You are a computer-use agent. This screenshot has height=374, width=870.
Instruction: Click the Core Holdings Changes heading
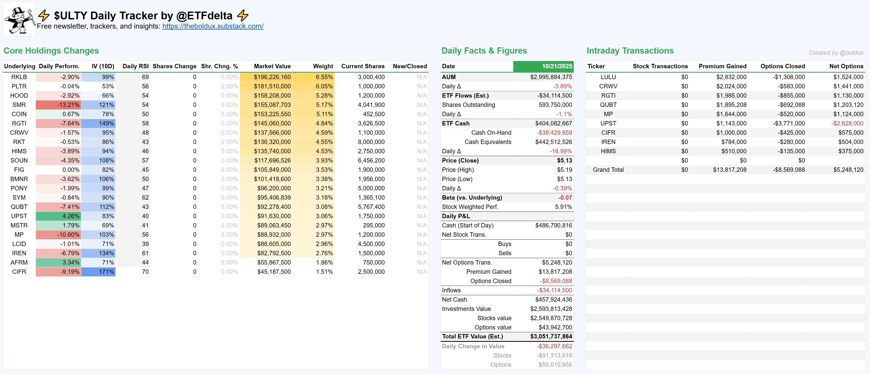pos(51,50)
